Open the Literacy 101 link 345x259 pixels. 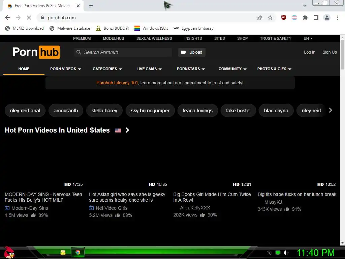click(117, 83)
